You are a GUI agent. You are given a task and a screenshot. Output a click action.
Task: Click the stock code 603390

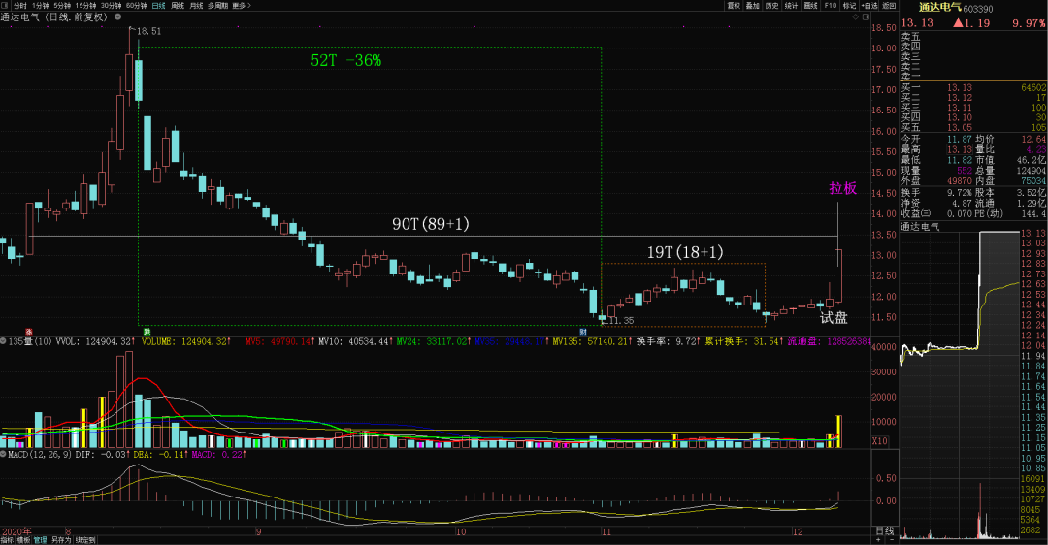978,9
